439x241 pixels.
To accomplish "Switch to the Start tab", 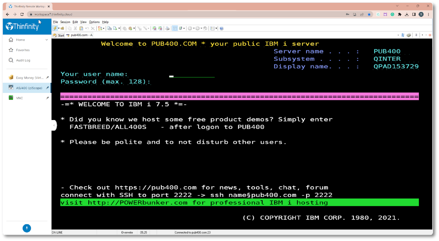I will 58,35.
